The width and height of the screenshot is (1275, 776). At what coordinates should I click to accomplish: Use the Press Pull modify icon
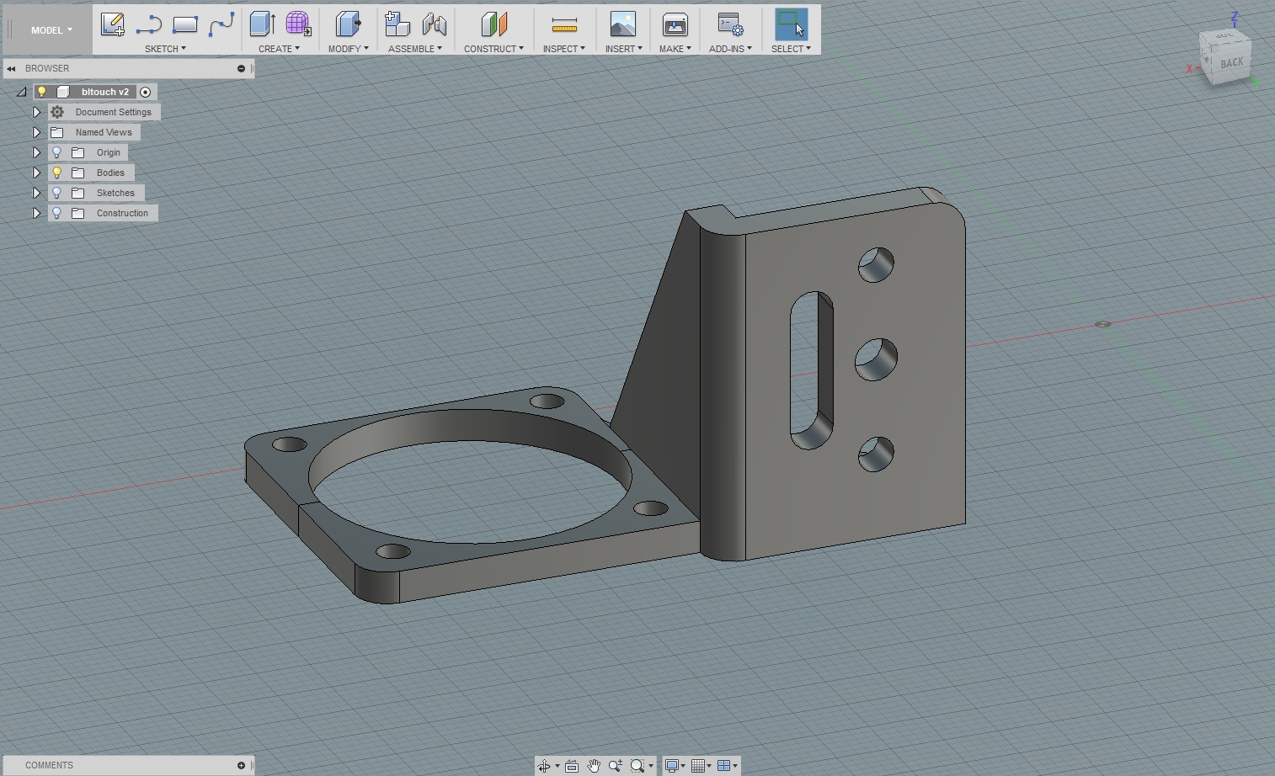pos(348,24)
